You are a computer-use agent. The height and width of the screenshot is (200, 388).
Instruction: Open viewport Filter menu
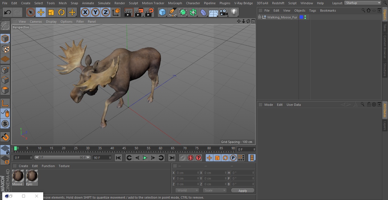80,22
